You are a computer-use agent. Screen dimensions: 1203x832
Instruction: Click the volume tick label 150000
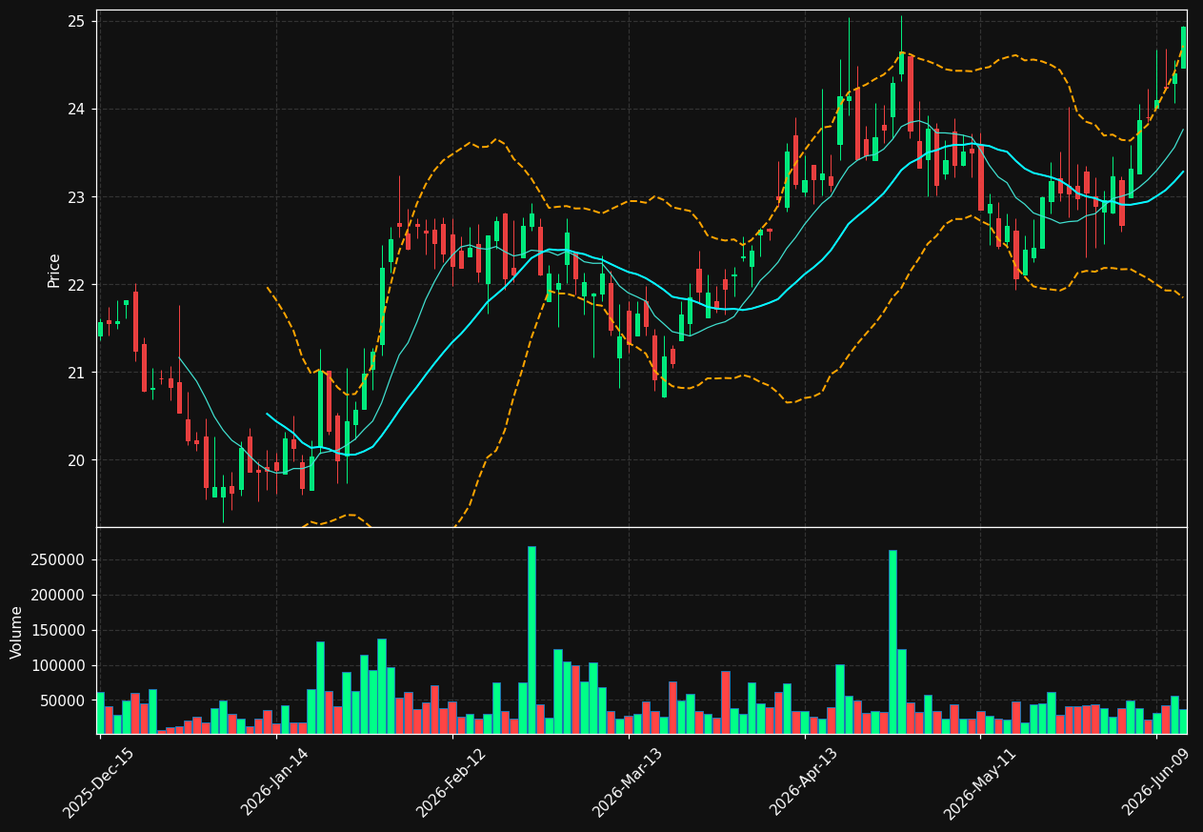tap(59, 631)
